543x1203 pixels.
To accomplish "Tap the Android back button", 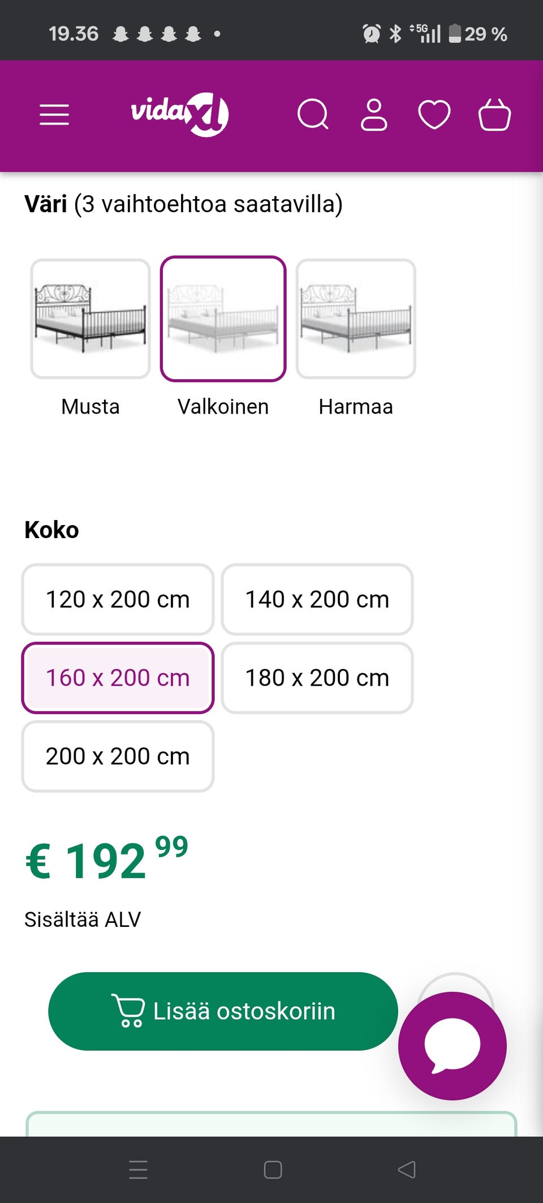I will pyautogui.click(x=407, y=1169).
